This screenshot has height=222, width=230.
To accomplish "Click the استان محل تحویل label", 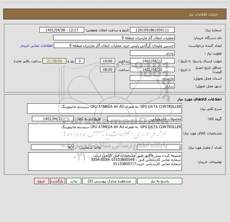I will (x=208, y=78).
